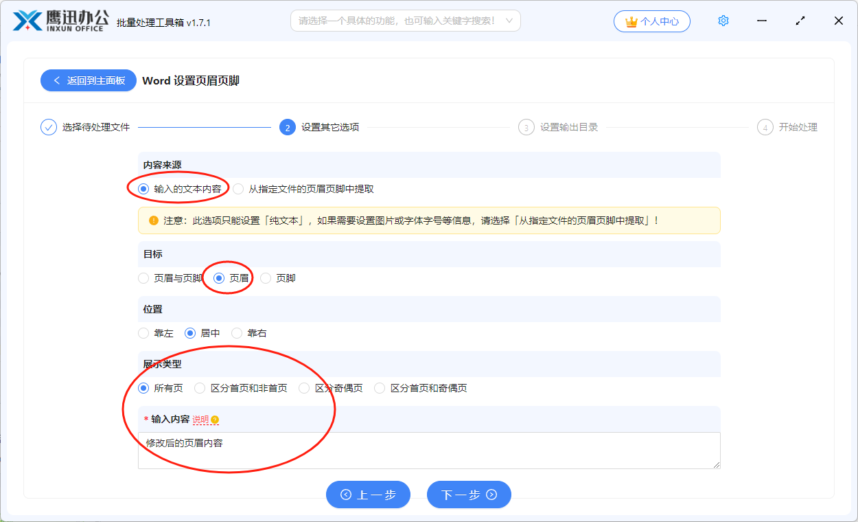Viewport: 858px width, 522px height.
Task: Click the 上一步 button
Action: coord(368,495)
